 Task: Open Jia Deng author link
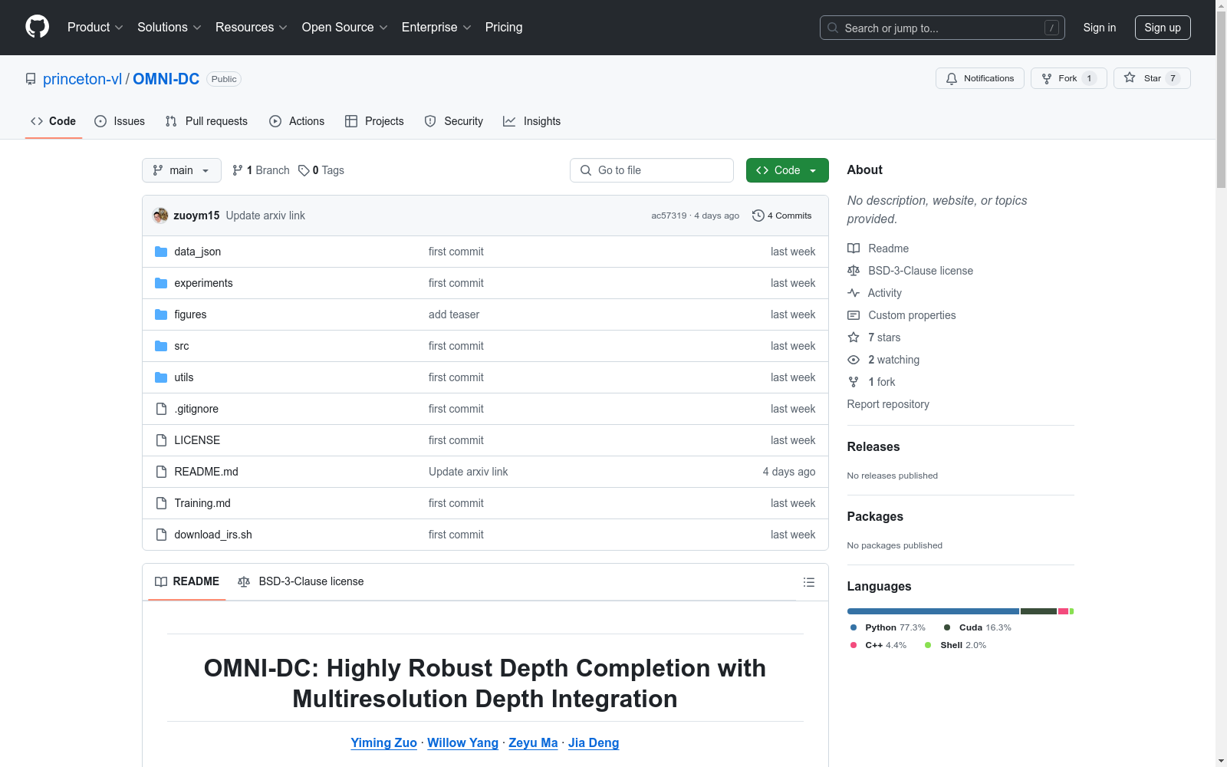[x=594, y=742]
